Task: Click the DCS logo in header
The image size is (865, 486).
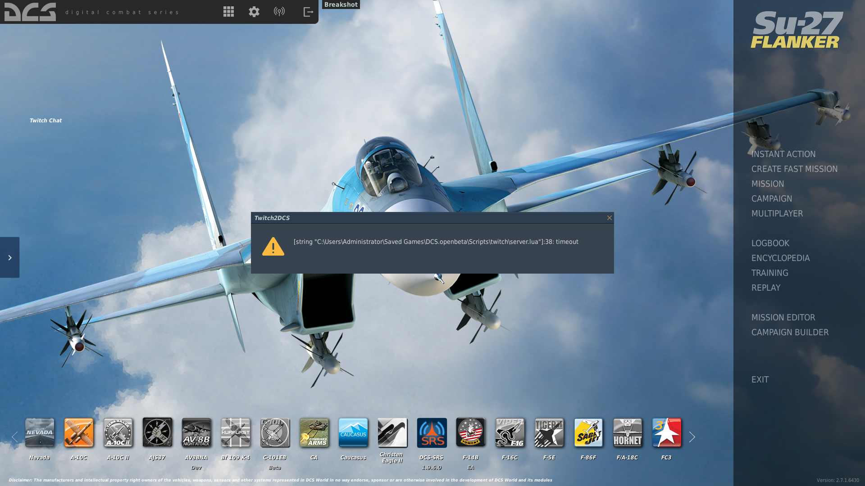Action: tap(30, 12)
